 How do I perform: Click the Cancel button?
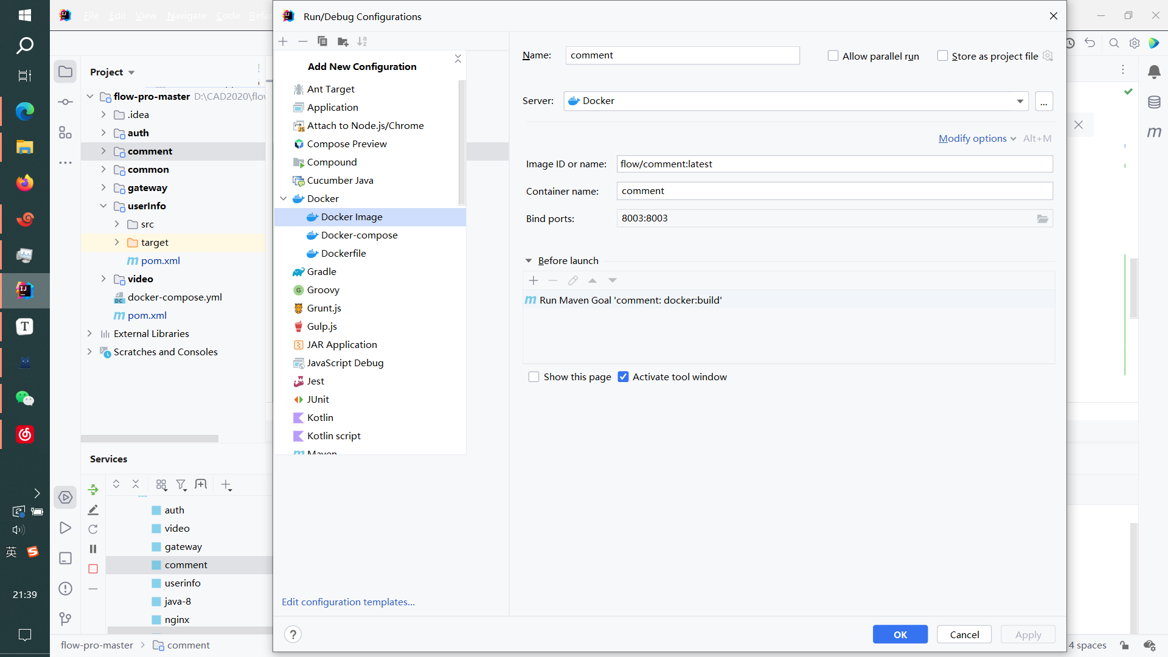pos(964,634)
